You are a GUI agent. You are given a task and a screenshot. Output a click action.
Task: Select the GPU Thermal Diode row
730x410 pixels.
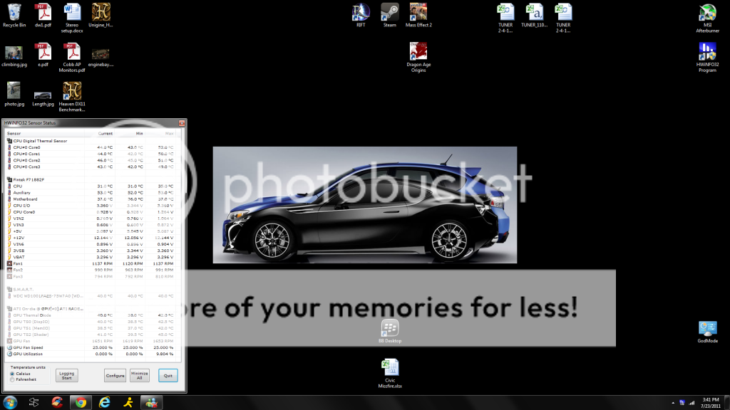point(91,315)
